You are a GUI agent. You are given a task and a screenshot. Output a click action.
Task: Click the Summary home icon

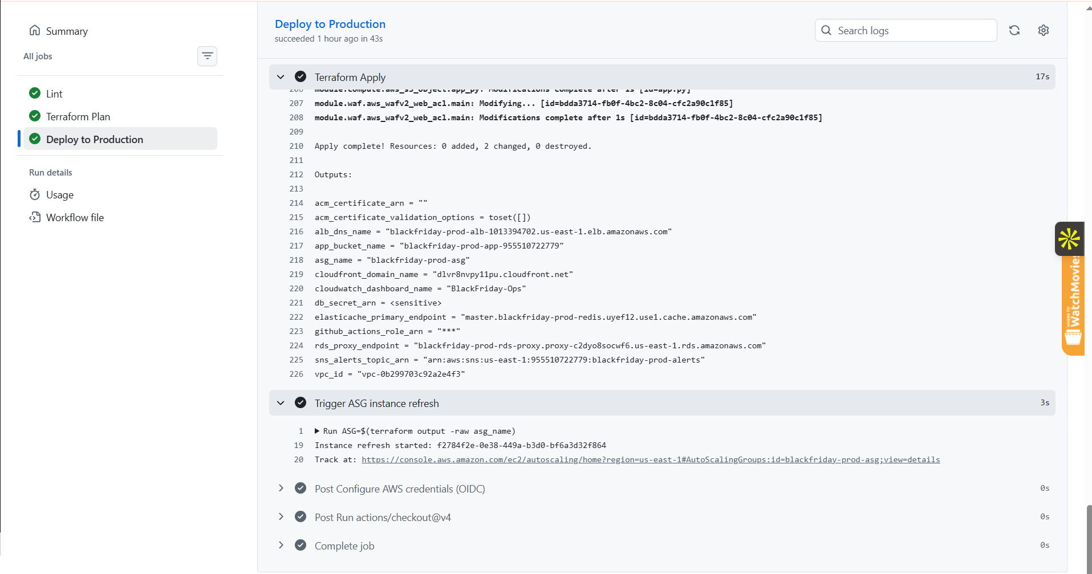coord(35,30)
